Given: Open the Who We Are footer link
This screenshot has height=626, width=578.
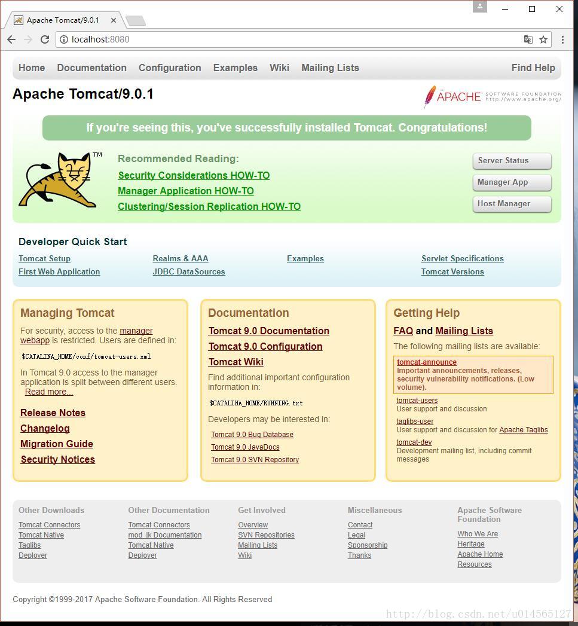Looking at the screenshot, I should (478, 534).
